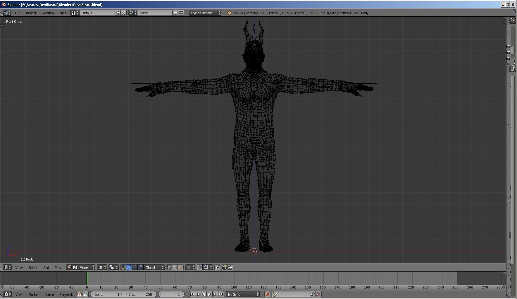Insert a keyframe with the key icon
The width and height of the screenshot is (517, 299).
point(313,294)
